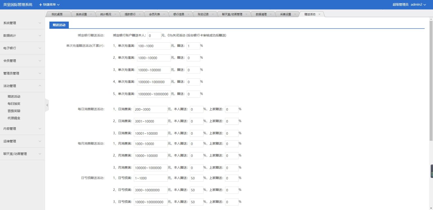433x210 pixels.
Task: Click 上家赠送 field for 200~3000 日消费
Action: [x=232, y=109]
